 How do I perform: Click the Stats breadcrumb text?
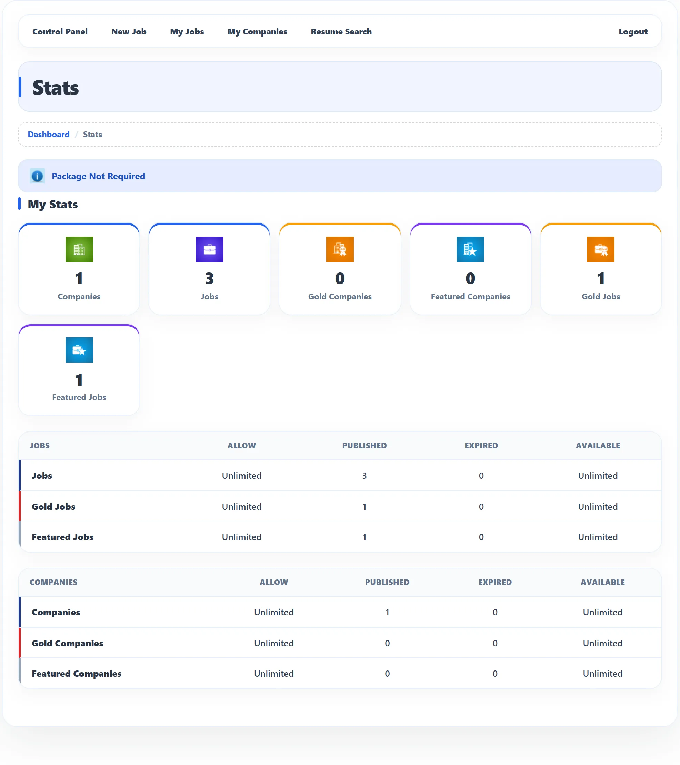coord(92,135)
